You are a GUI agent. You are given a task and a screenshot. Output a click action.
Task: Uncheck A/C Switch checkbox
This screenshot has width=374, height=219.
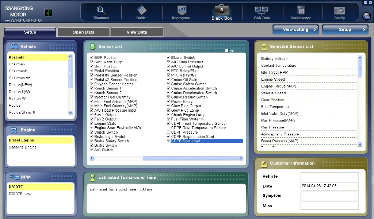point(92,150)
